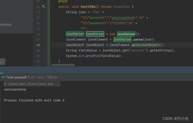This screenshot has height=123, width=193.
Task: Click the yanxiaosheng string in code
Action: click(x=122, y=18)
